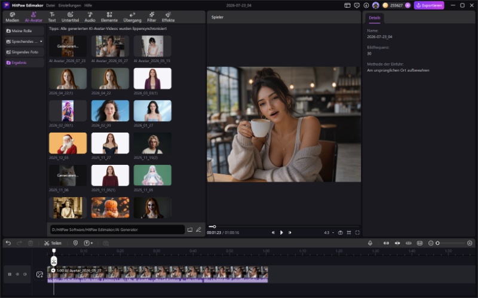Viewport: 478px width, 298px height.
Task: Open the Audio tab
Action: pyautogui.click(x=90, y=17)
